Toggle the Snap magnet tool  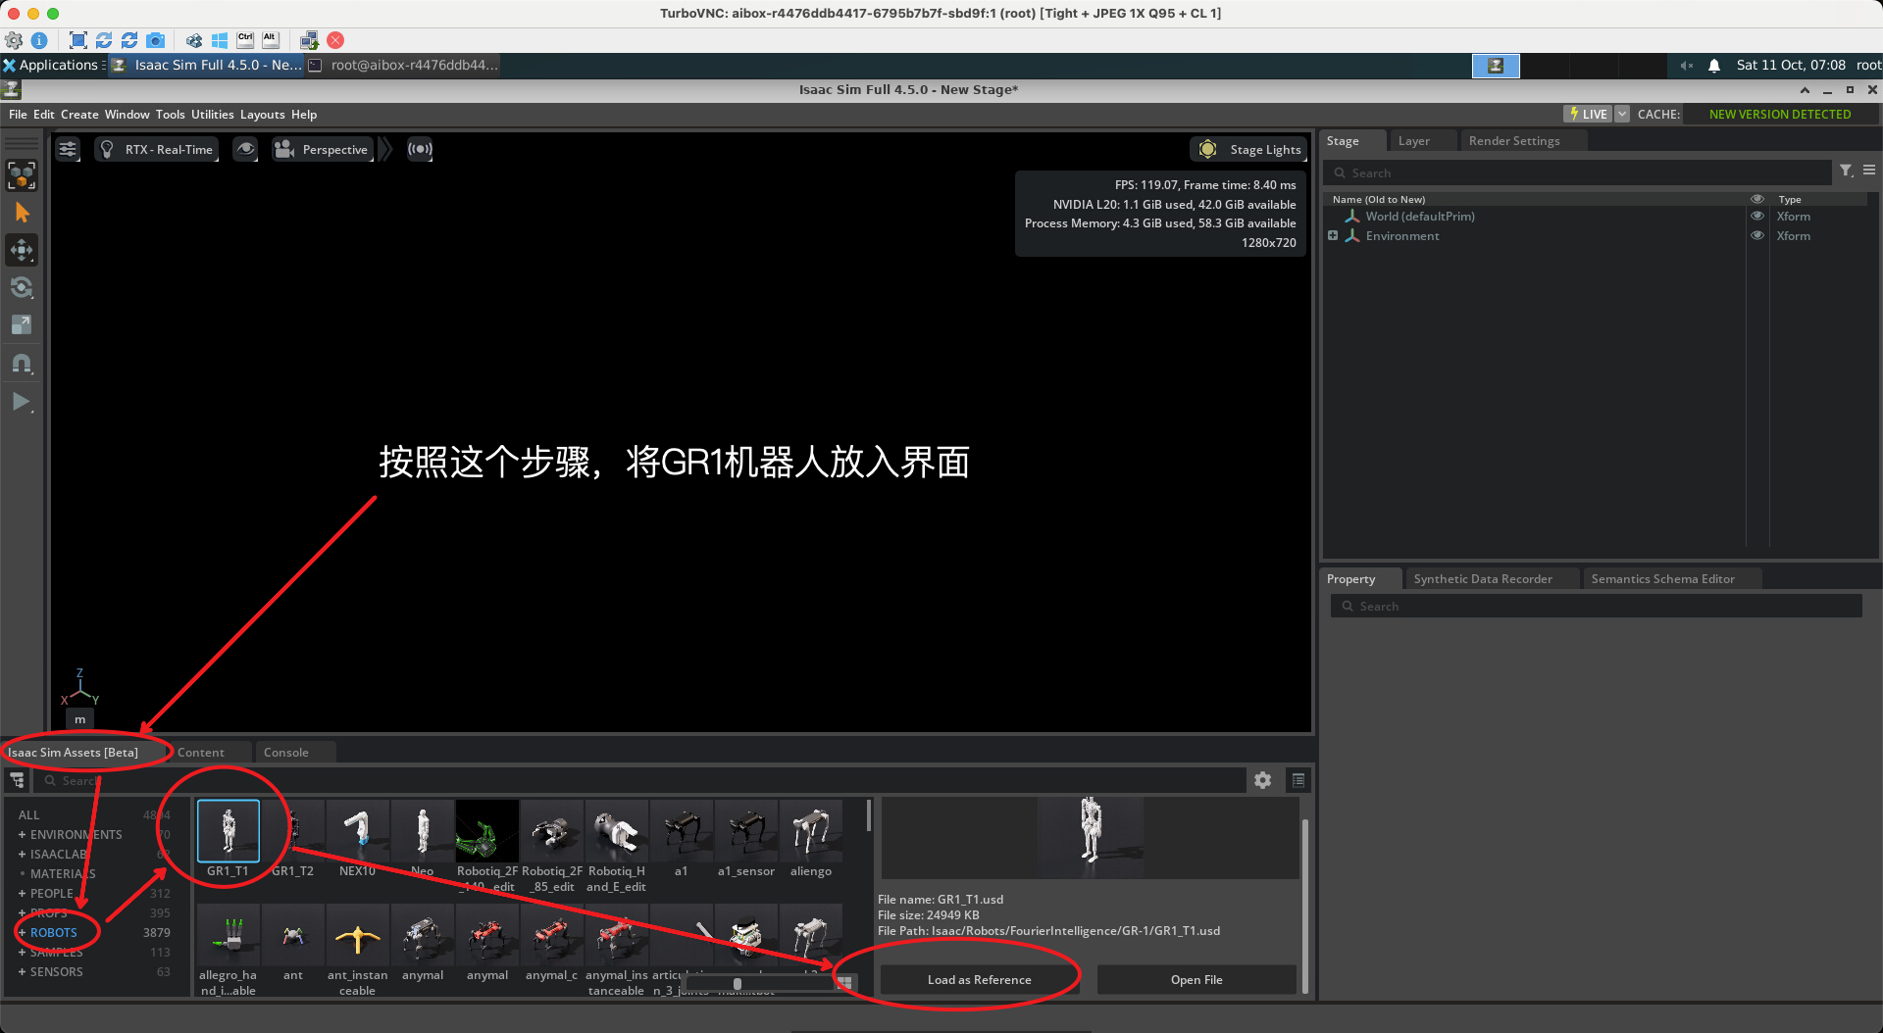[22, 364]
